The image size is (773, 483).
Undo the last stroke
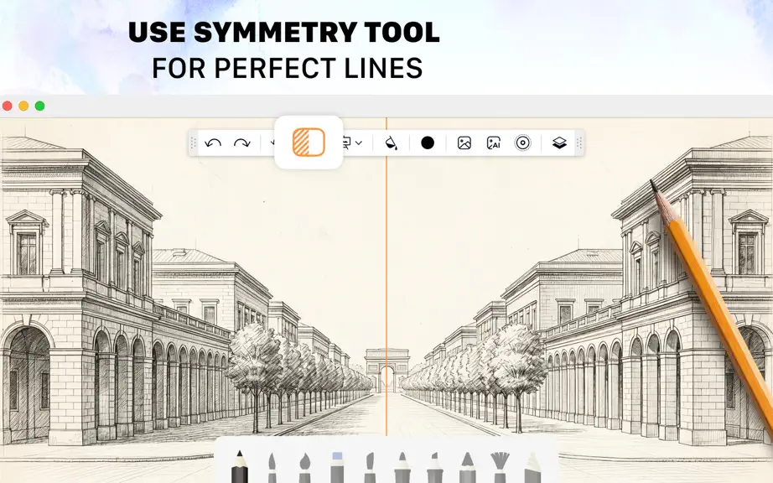(213, 143)
